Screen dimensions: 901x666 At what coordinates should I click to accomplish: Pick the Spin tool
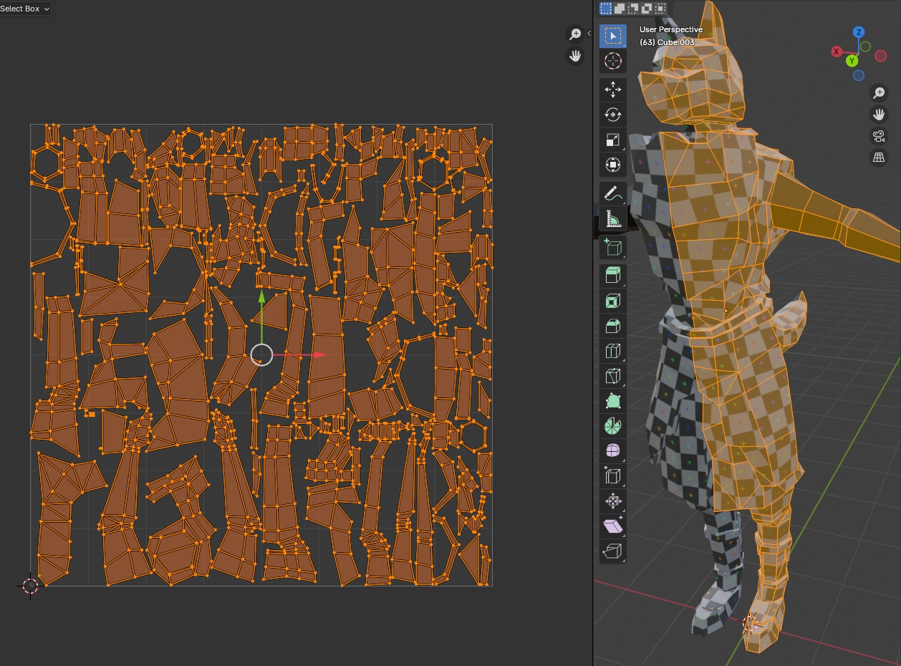coord(612,426)
